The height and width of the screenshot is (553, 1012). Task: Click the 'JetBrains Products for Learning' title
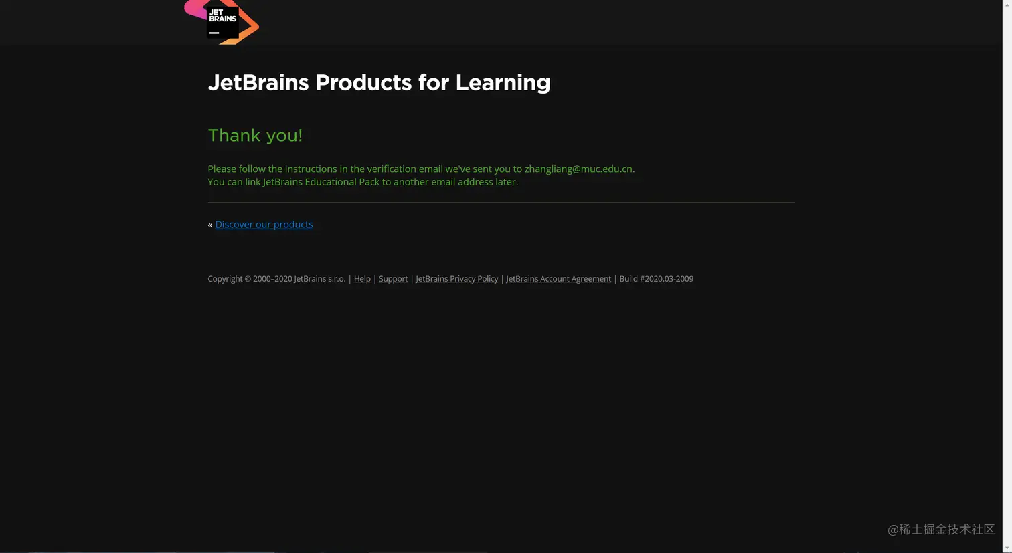[x=379, y=82]
